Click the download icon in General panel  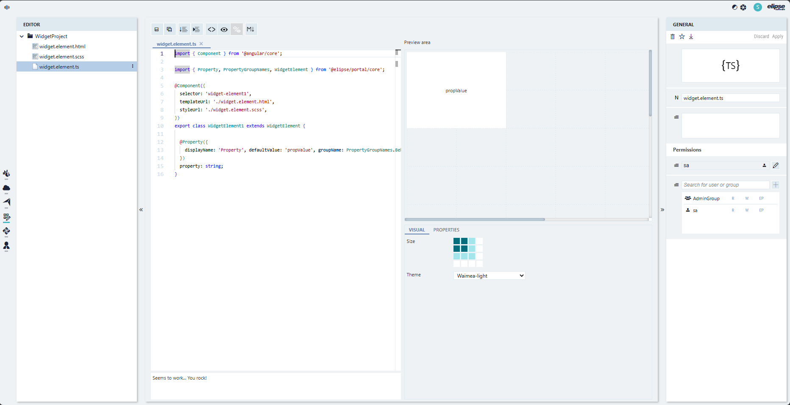tap(691, 37)
